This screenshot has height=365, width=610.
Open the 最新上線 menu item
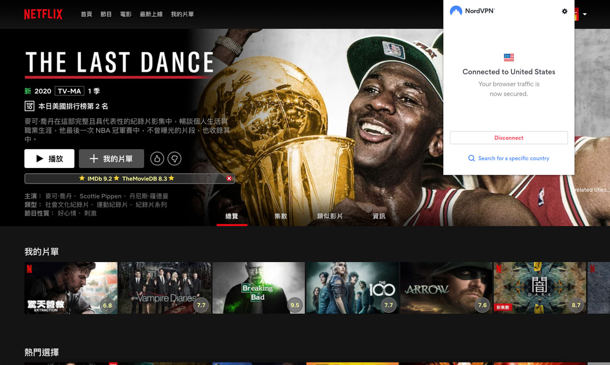[x=151, y=14]
